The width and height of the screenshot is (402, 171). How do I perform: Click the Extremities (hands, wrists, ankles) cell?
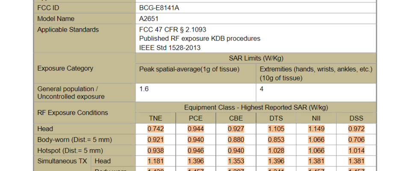click(316, 69)
